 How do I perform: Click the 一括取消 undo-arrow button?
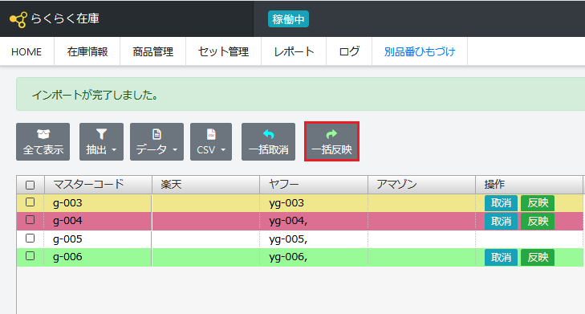(268, 142)
